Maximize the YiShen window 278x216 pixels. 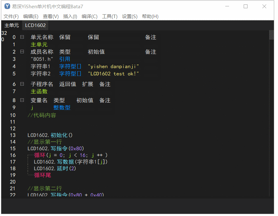pos(246,6)
